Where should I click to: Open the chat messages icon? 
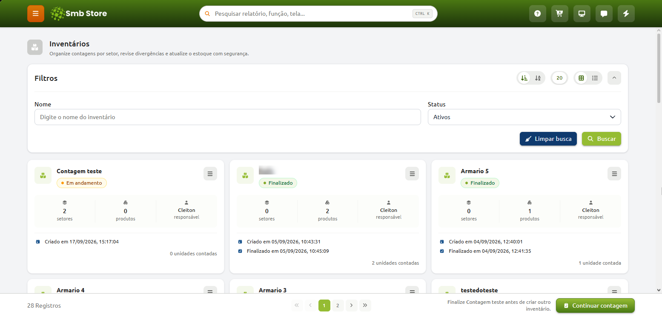(x=604, y=14)
